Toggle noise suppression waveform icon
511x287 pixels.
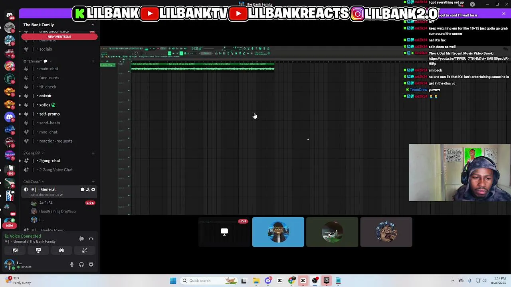[x=81, y=239]
